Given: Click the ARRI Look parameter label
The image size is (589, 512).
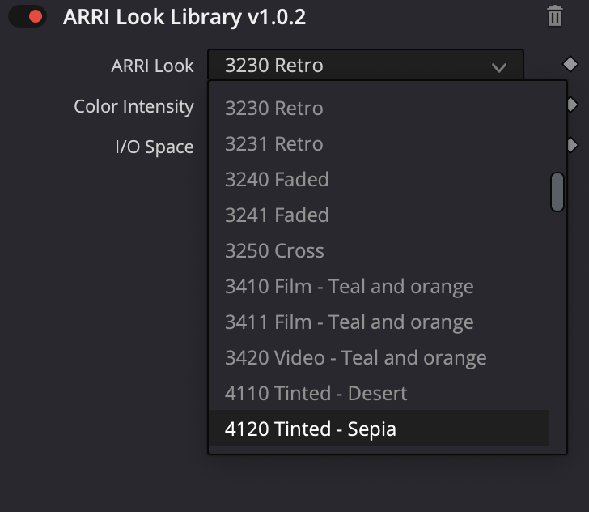Looking at the screenshot, I should coord(152,66).
